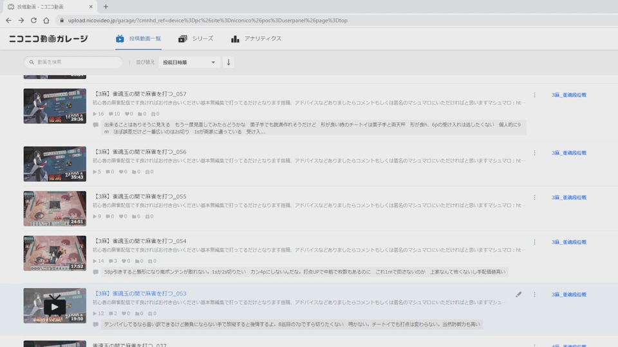
Task: Open thumbnail of video _057
Action: point(55,106)
